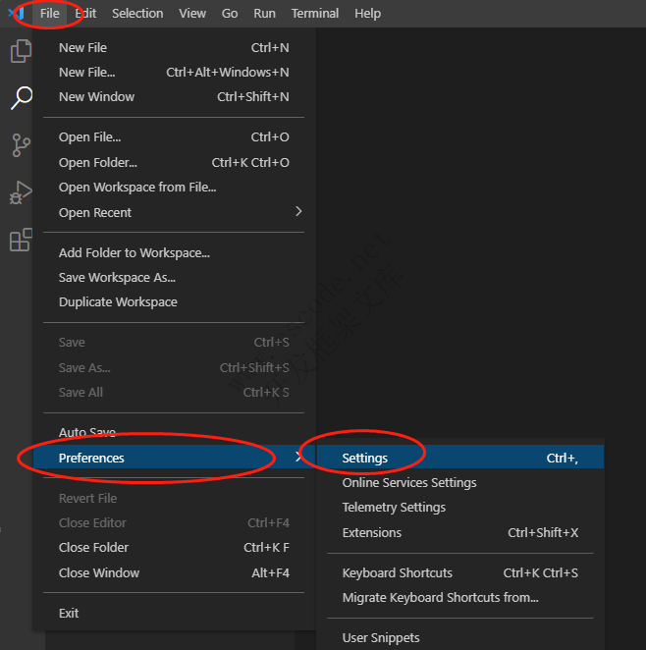
Task: Open the Explorer view in activity bar
Action: point(21,51)
